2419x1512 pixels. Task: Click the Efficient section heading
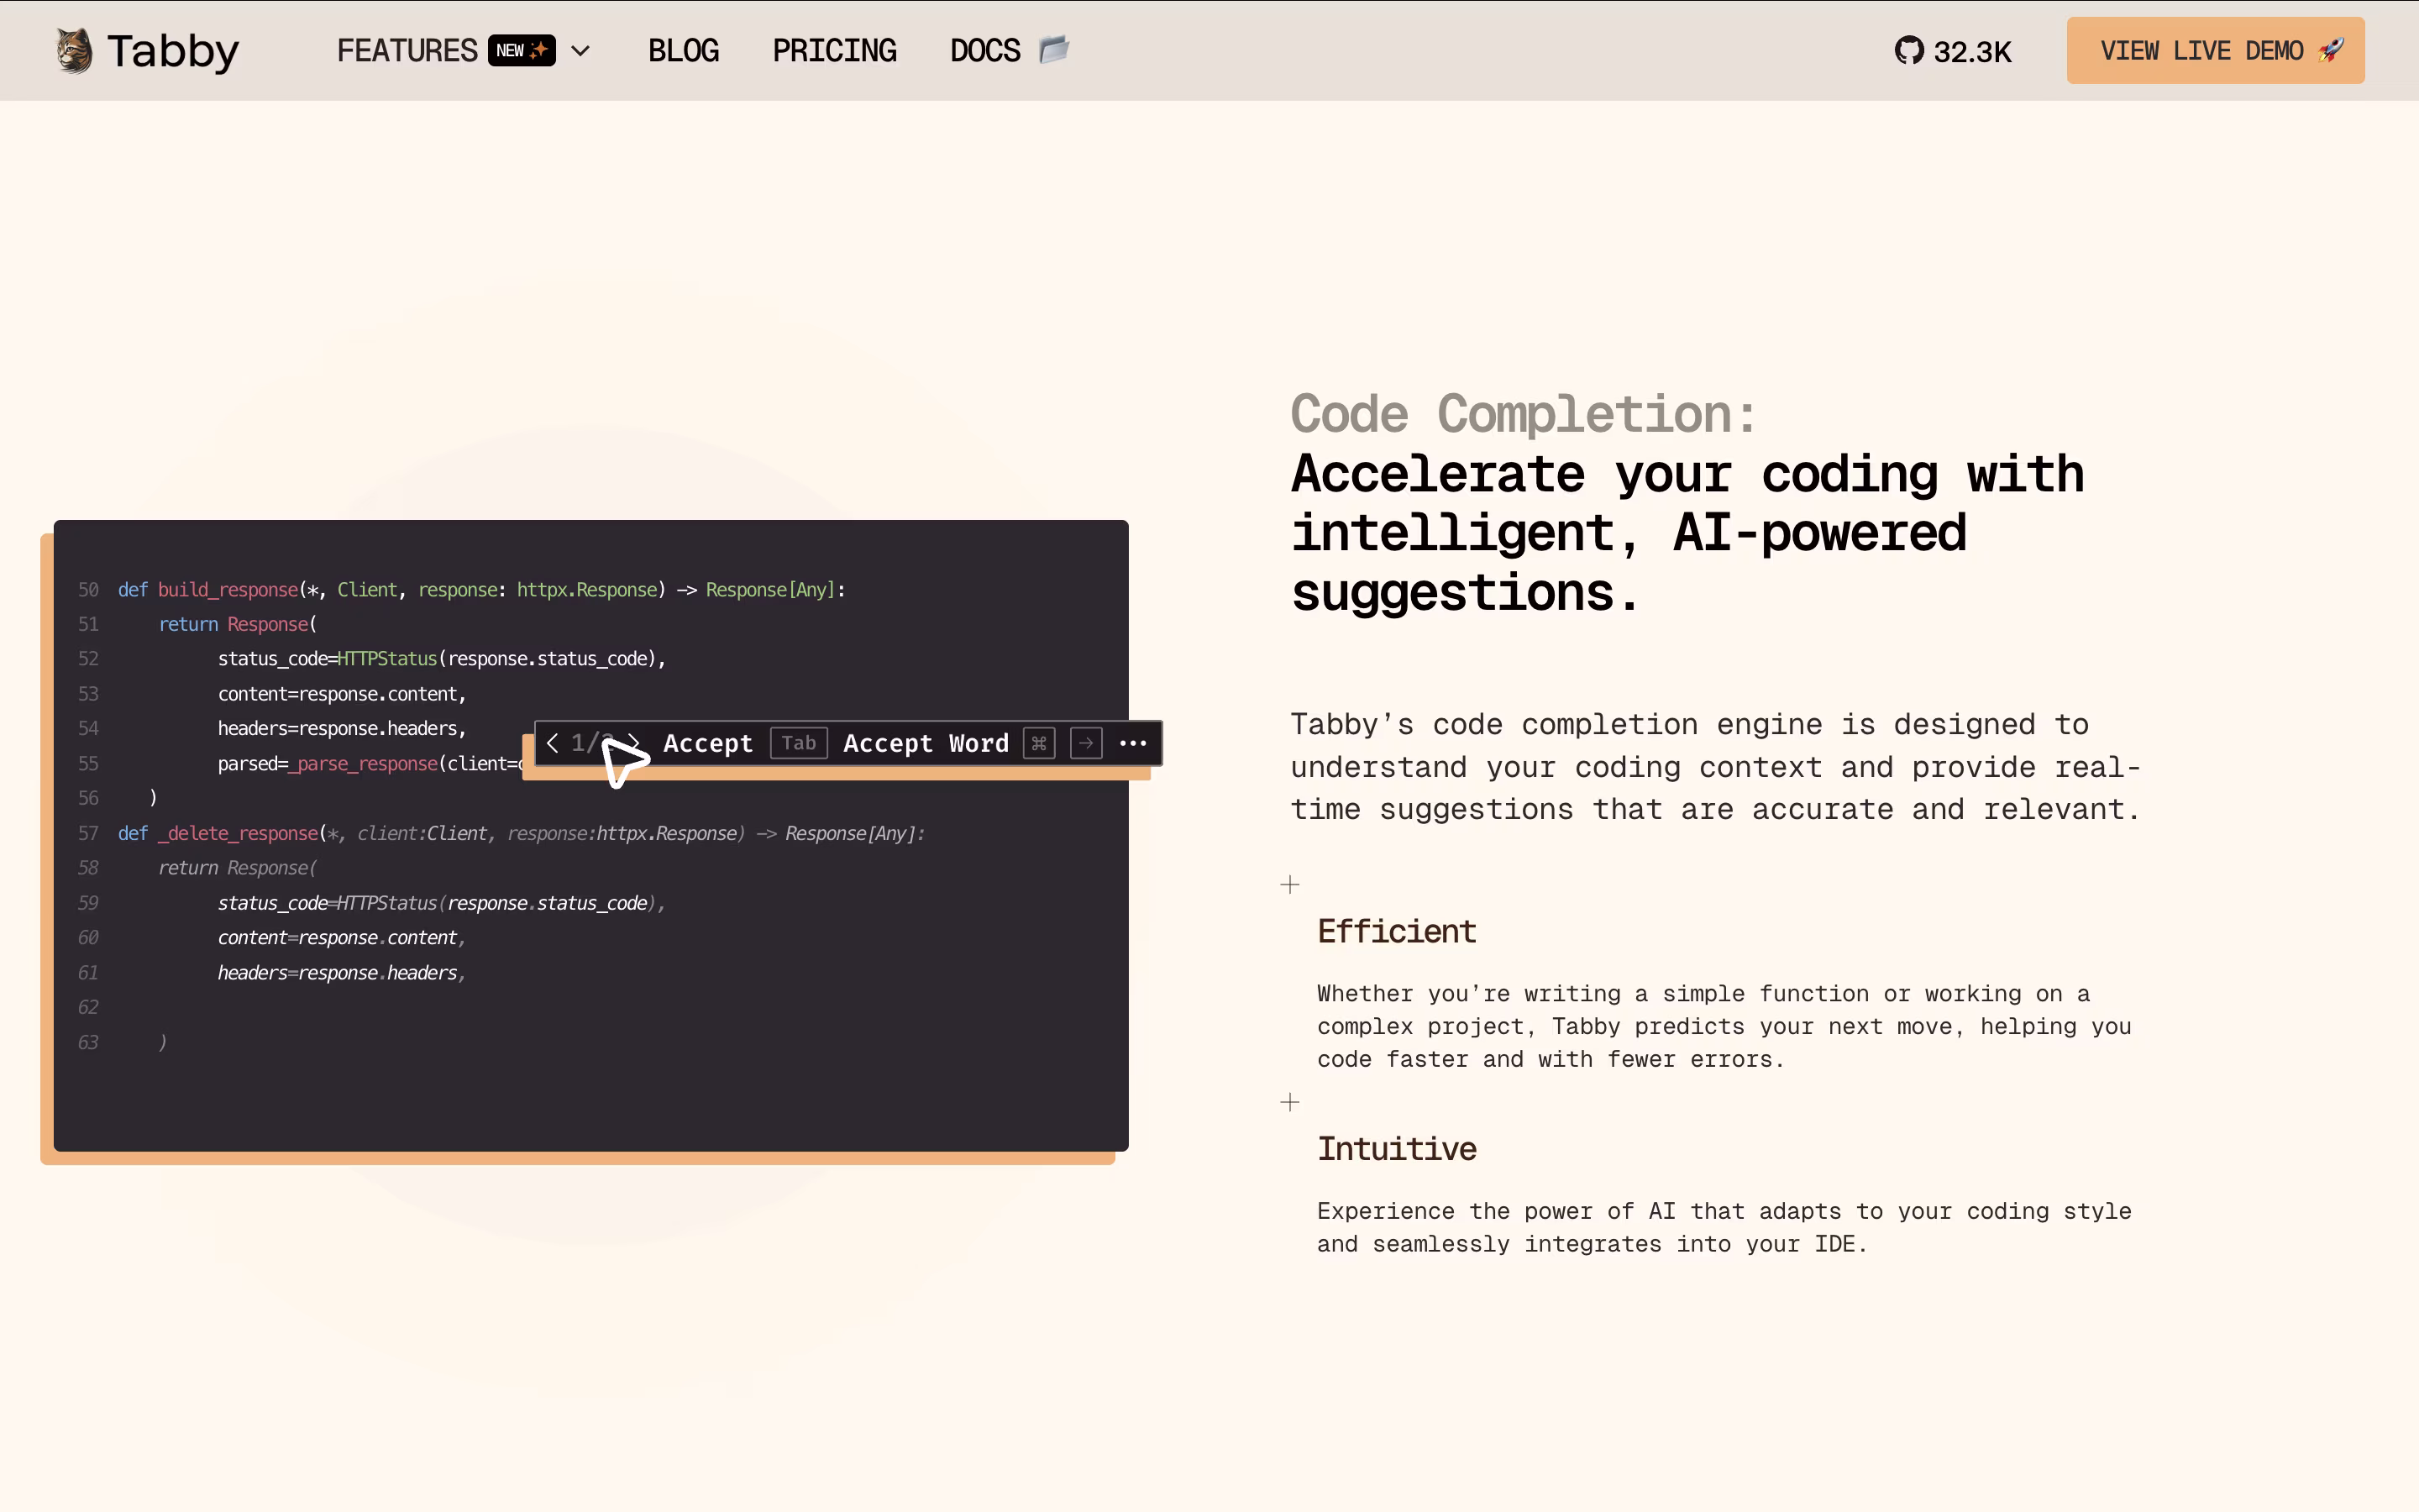click(1395, 931)
